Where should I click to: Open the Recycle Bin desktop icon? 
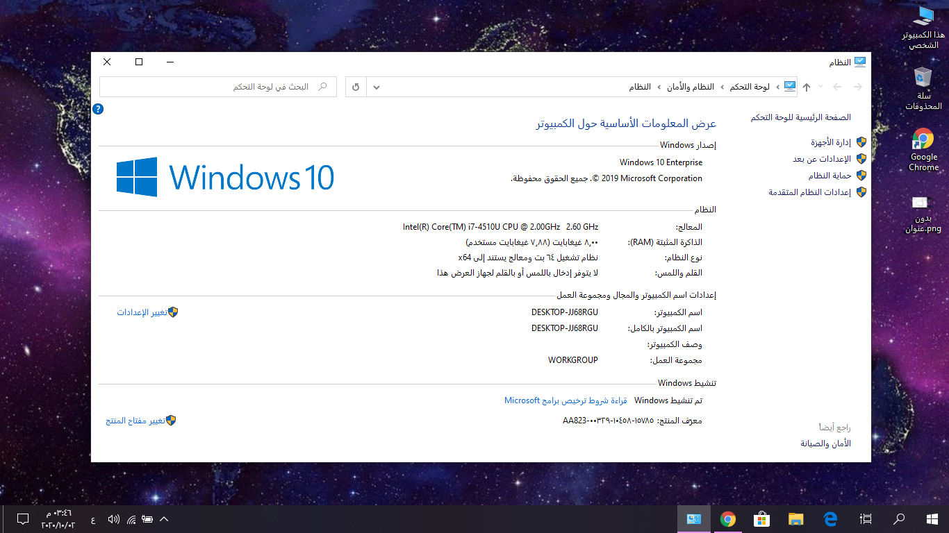pyautogui.click(x=923, y=88)
